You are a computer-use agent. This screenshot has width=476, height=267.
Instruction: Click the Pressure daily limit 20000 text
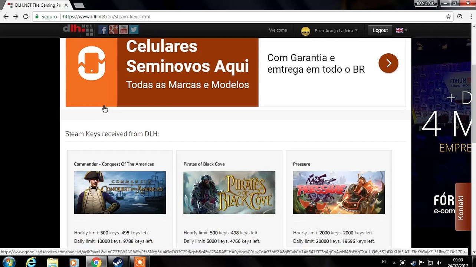334,241
